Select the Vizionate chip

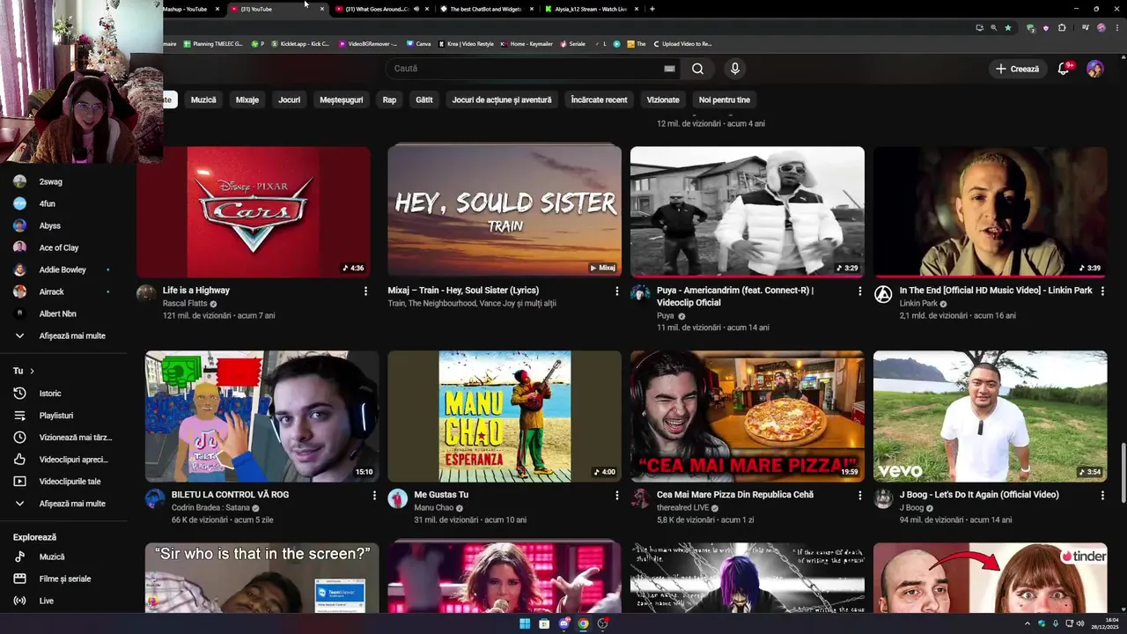coord(663,100)
